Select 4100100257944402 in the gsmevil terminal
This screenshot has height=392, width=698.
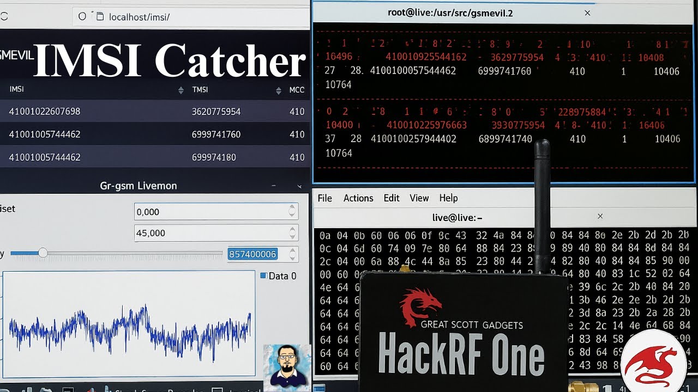(413, 139)
